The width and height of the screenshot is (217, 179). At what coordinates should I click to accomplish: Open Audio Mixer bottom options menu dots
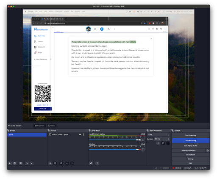click(x=97, y=163)
